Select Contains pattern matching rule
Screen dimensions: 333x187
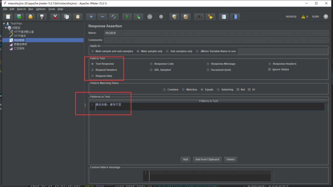pyautogui.click(x=165, y=90)
